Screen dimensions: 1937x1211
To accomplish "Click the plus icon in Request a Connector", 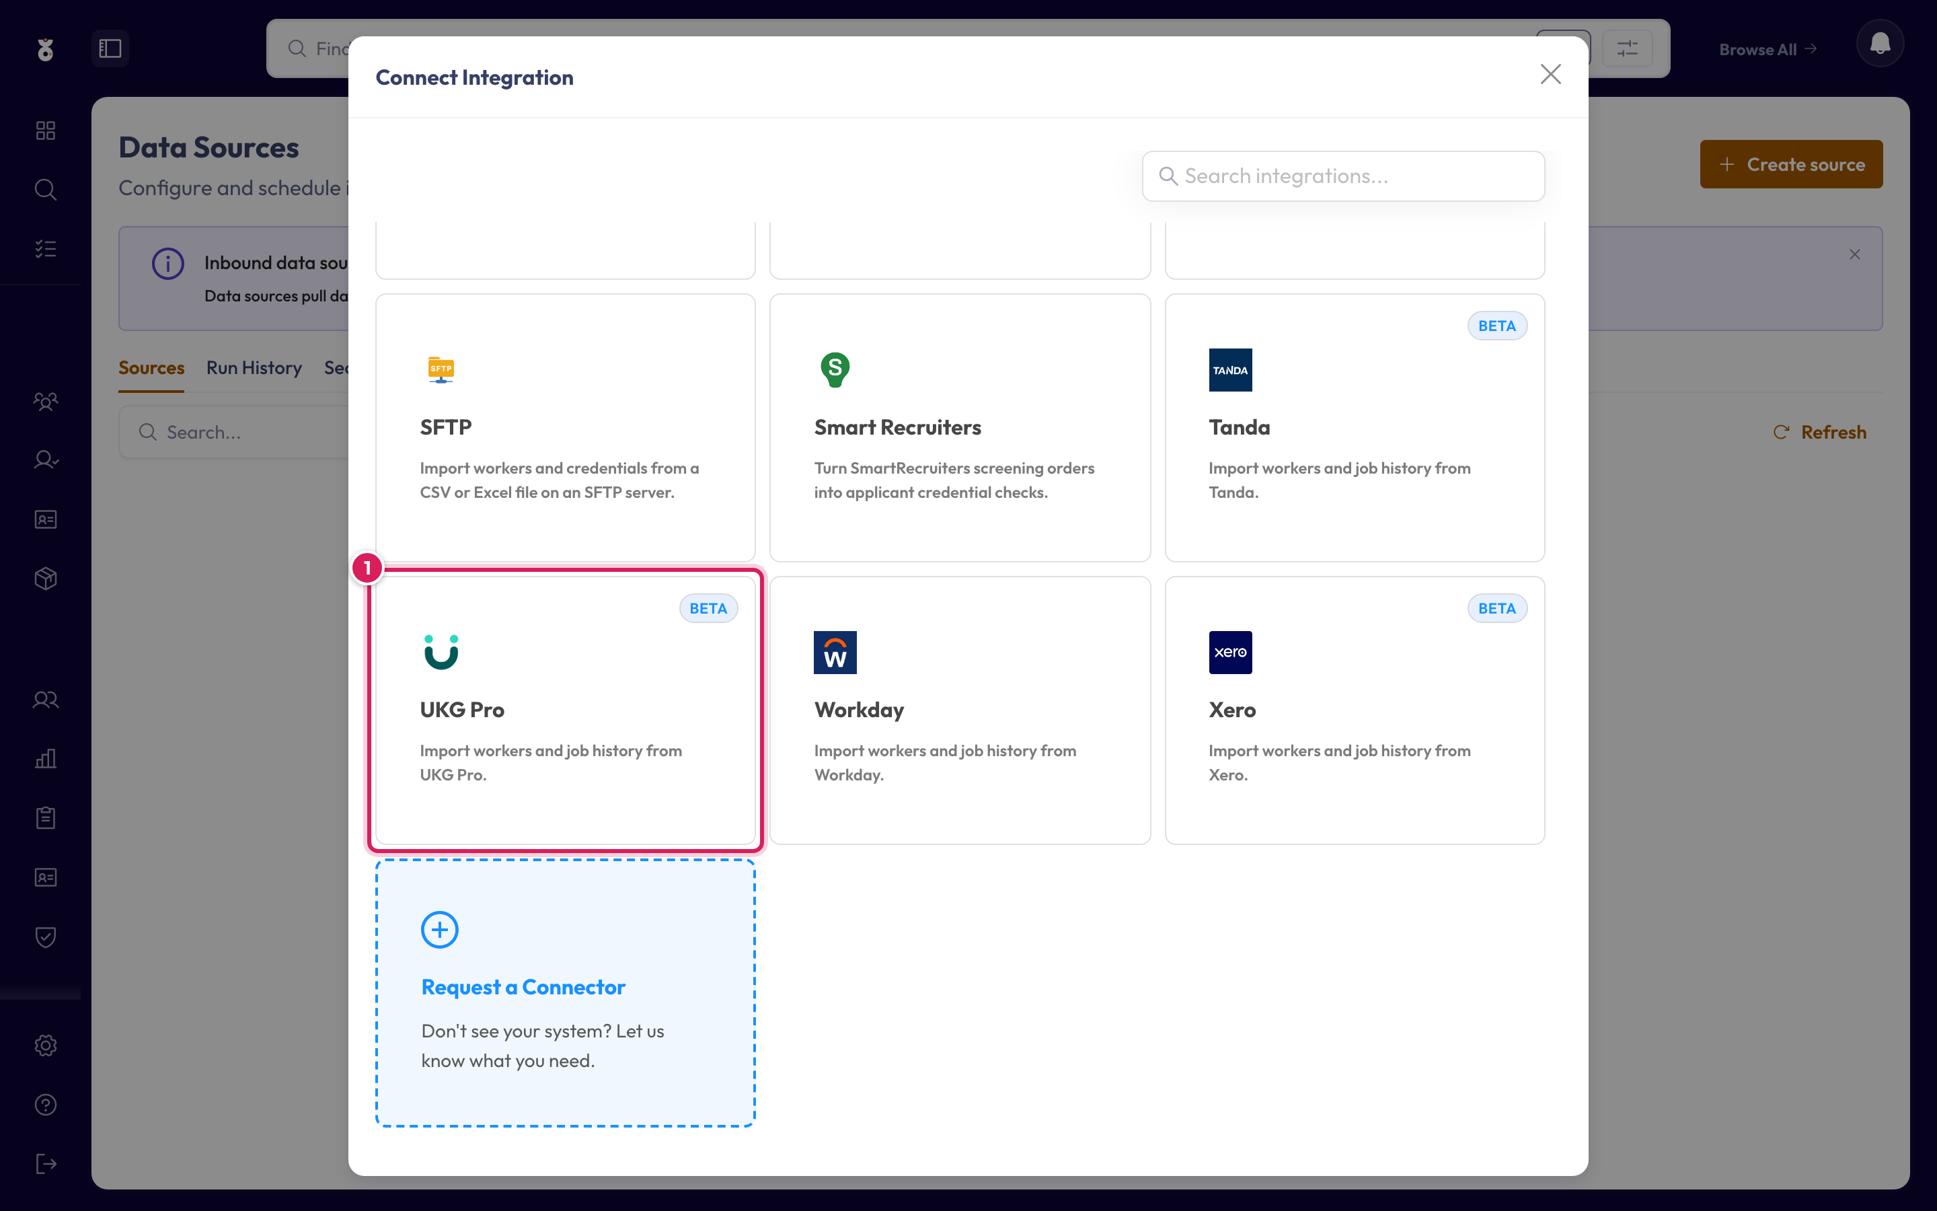I will point(439,929).
